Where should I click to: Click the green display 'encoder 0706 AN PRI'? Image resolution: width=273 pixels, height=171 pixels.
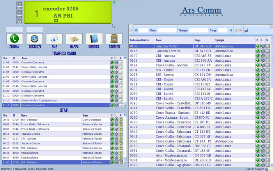pos(68,12)
